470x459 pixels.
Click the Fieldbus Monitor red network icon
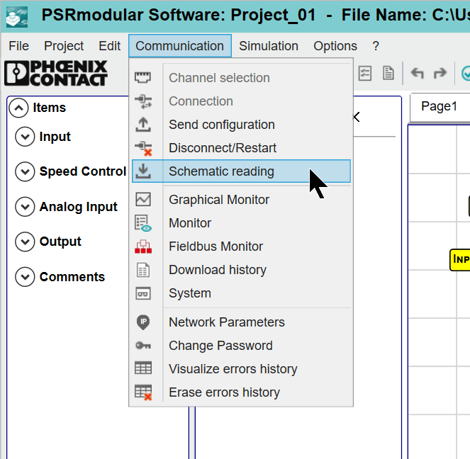[x=143, y=246]
